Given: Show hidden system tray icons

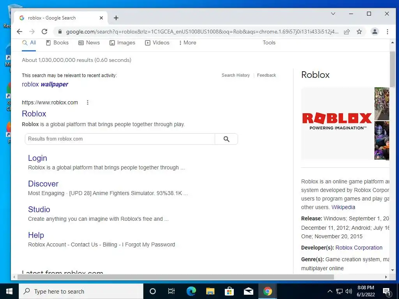Looking at the screenshot, I should 330,291.
